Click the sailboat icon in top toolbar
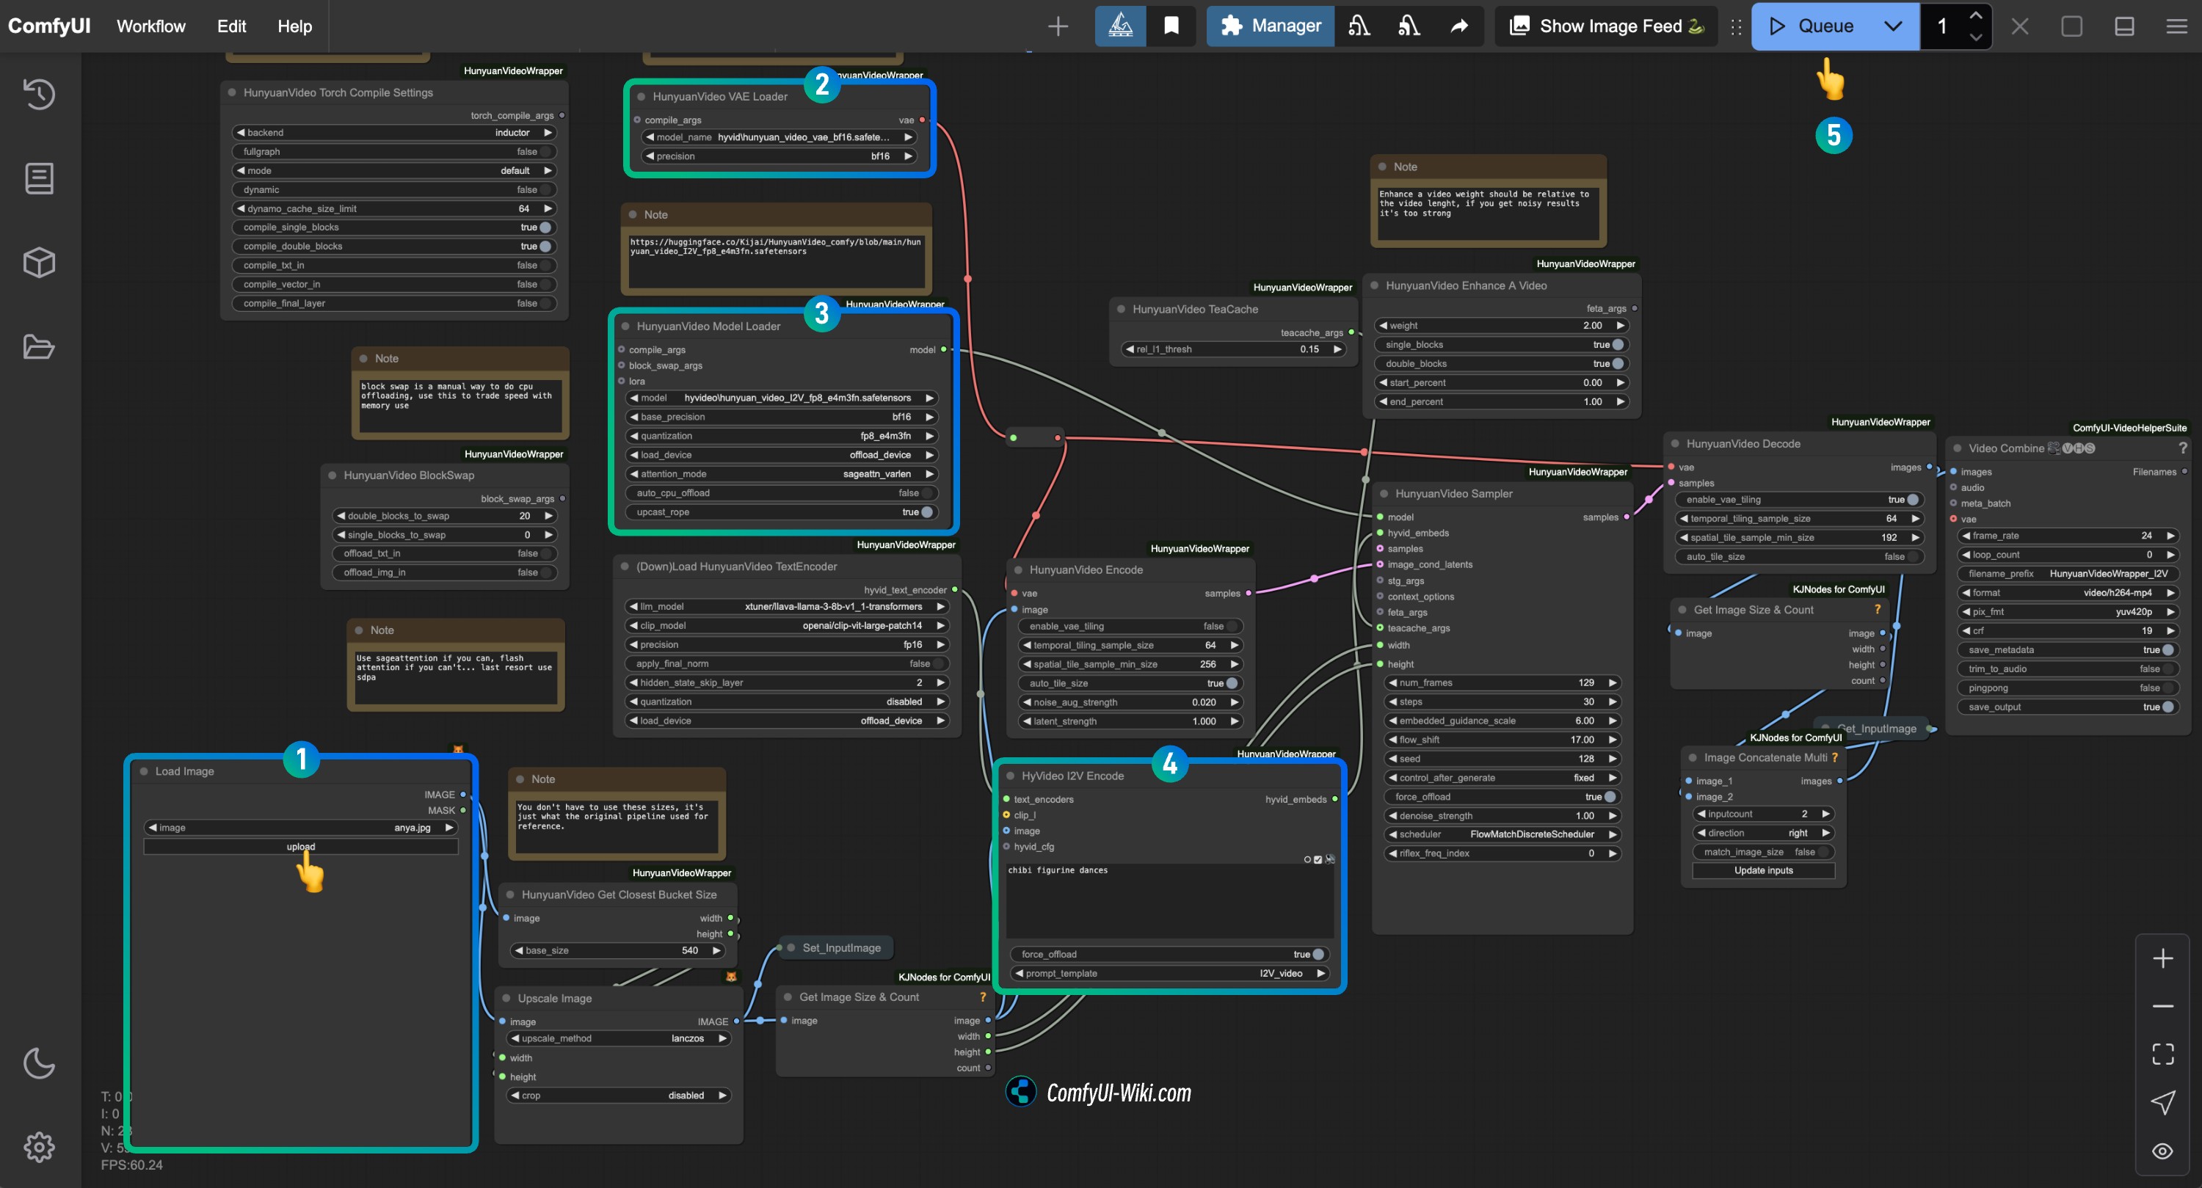 (1121, 26)
